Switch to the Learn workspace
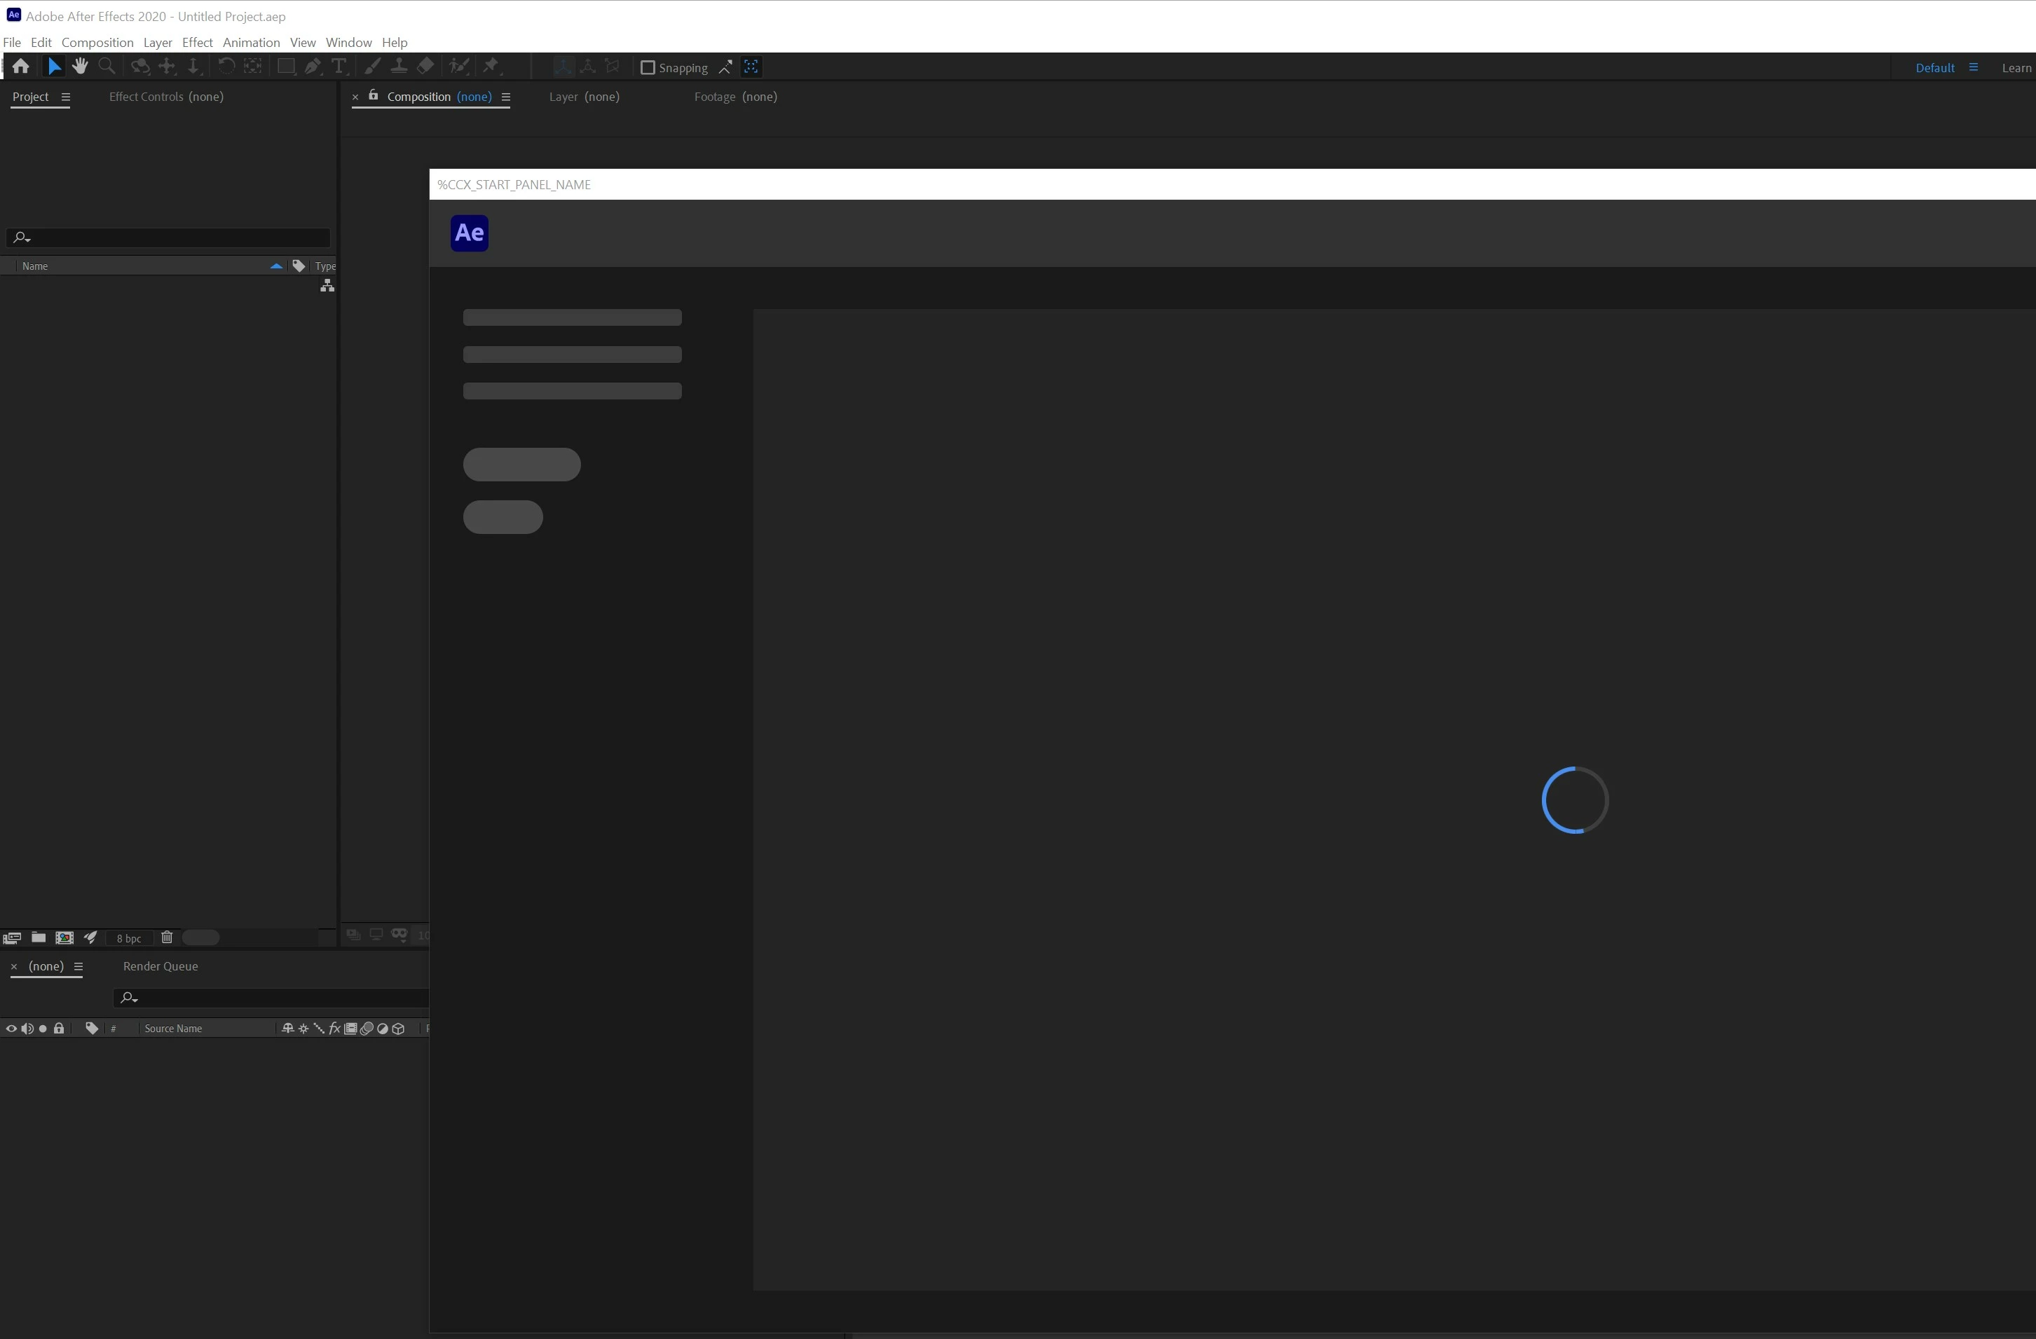The image size is (2036, 1339). 2016,67
